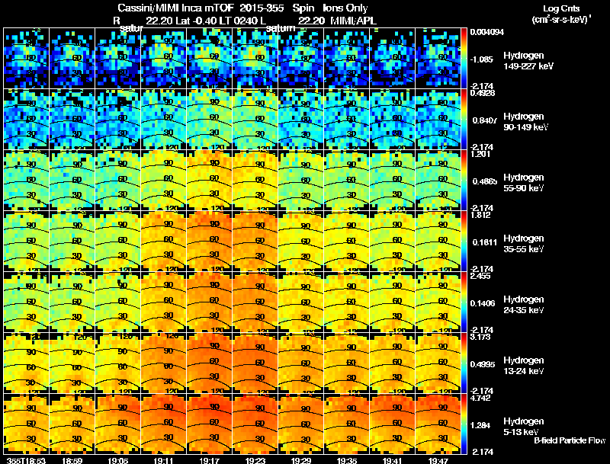Click the '19:35' time label

tap(347, 461)
